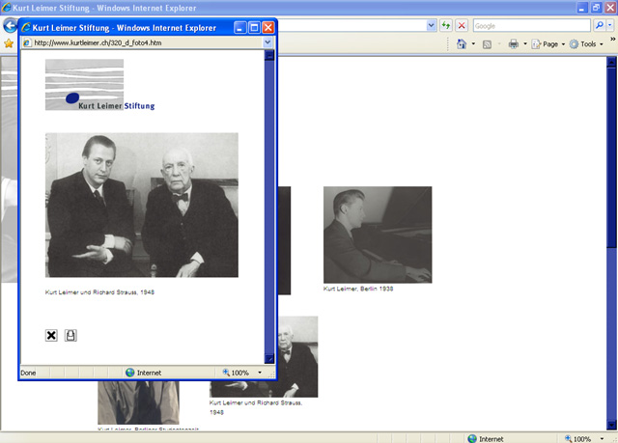Click the Google search magnifier icon
Image resolution: width=618 pixels, height=443 pixels.
597,25
